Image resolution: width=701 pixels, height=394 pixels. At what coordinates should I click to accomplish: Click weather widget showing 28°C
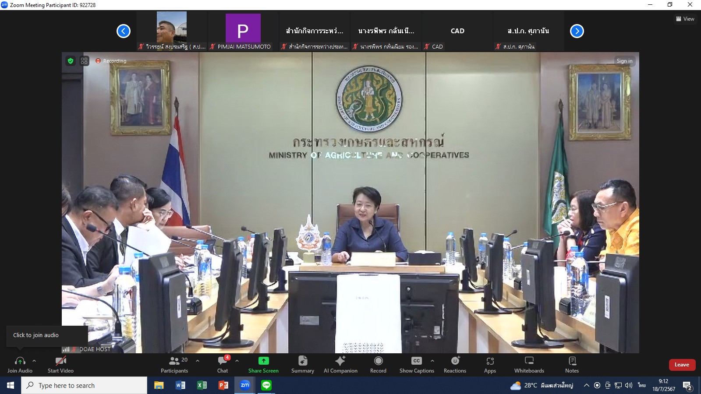click(542, 385)
